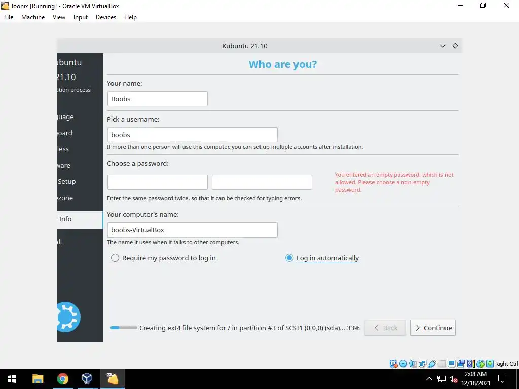
Task: Click the empty password error message
Action: (x=394, y=182)
